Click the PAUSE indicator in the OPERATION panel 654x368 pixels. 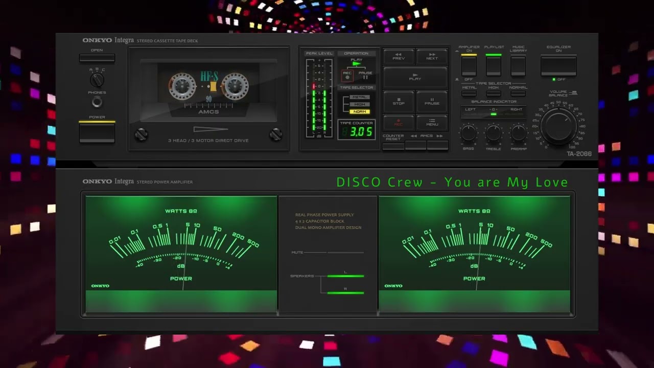(365, 75)
